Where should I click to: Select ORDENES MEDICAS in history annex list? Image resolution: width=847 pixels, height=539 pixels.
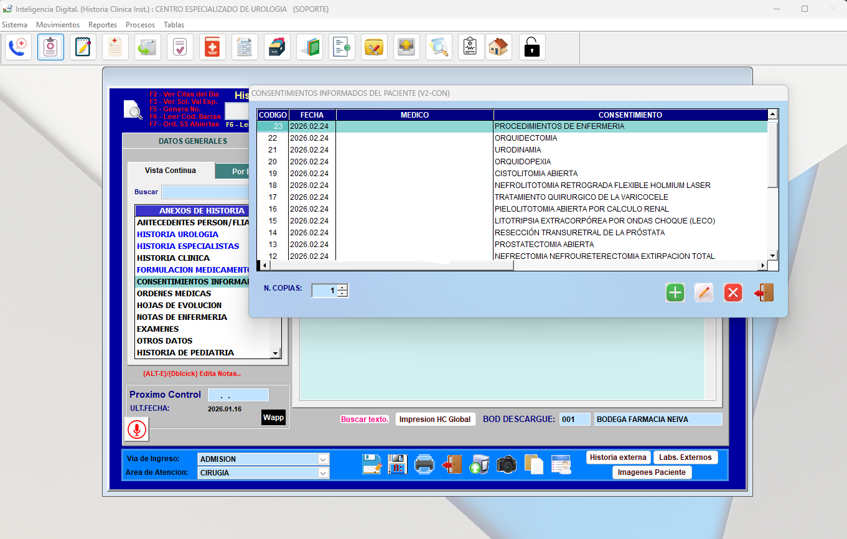[x=175, y=294]
